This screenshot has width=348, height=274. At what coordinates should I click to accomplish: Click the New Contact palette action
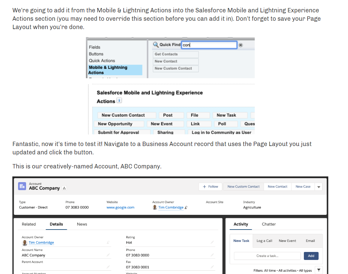(176, 61)
